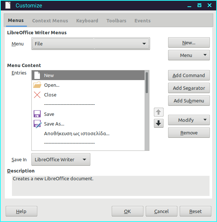
Task: Switch to the Keyboard tab
Action: point(87,20)
